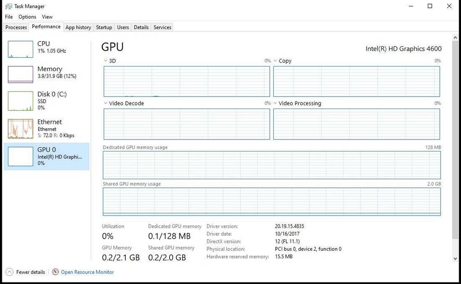This screenshot has height=284, width=461.
Task: Open the File menu
Action: click(9, 17)
